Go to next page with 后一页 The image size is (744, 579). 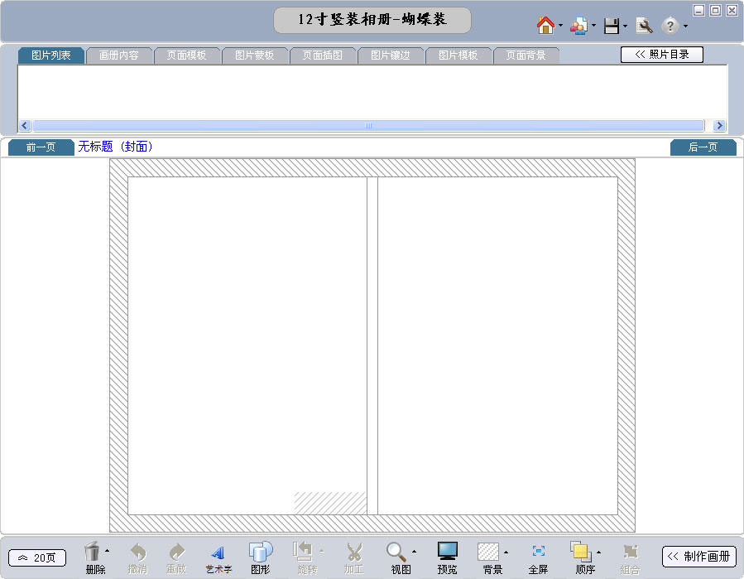click(703, 147)
